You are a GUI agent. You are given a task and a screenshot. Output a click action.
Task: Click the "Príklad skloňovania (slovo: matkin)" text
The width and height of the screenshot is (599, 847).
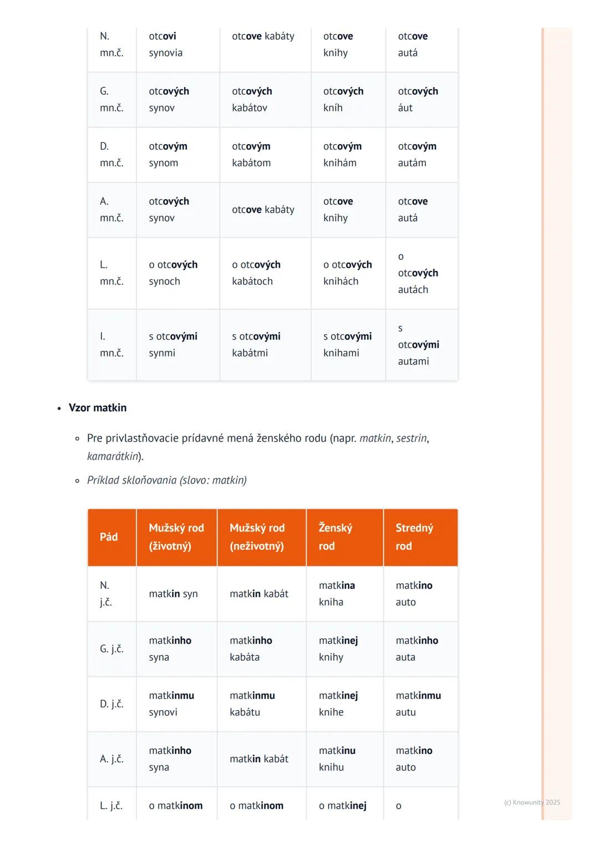tap(167, 480)
